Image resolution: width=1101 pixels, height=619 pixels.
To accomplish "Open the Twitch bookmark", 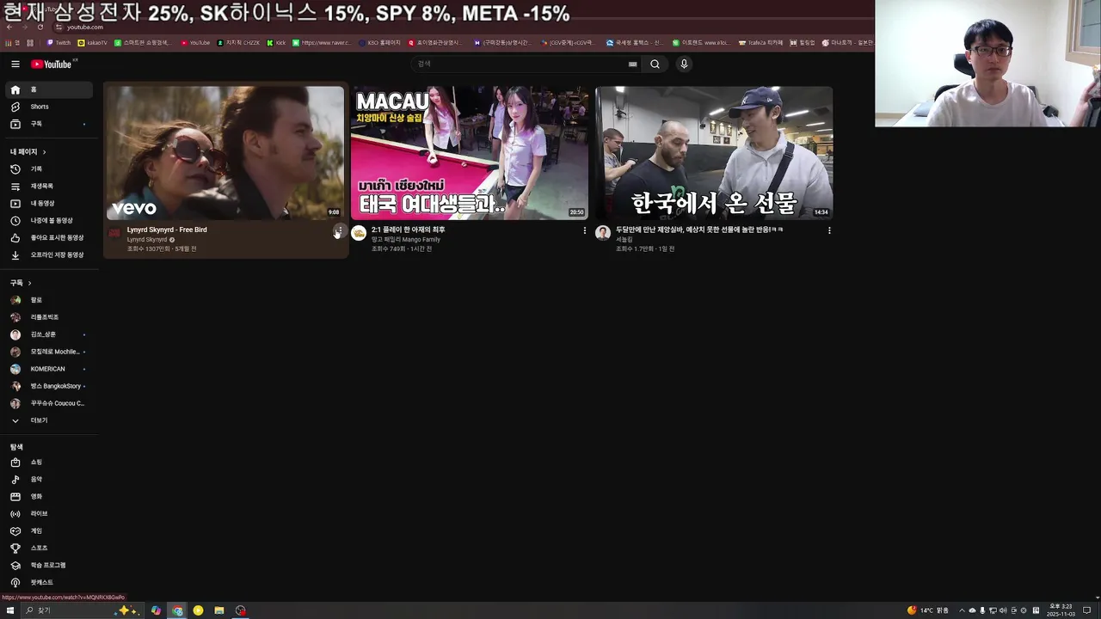I will point(59,42).
